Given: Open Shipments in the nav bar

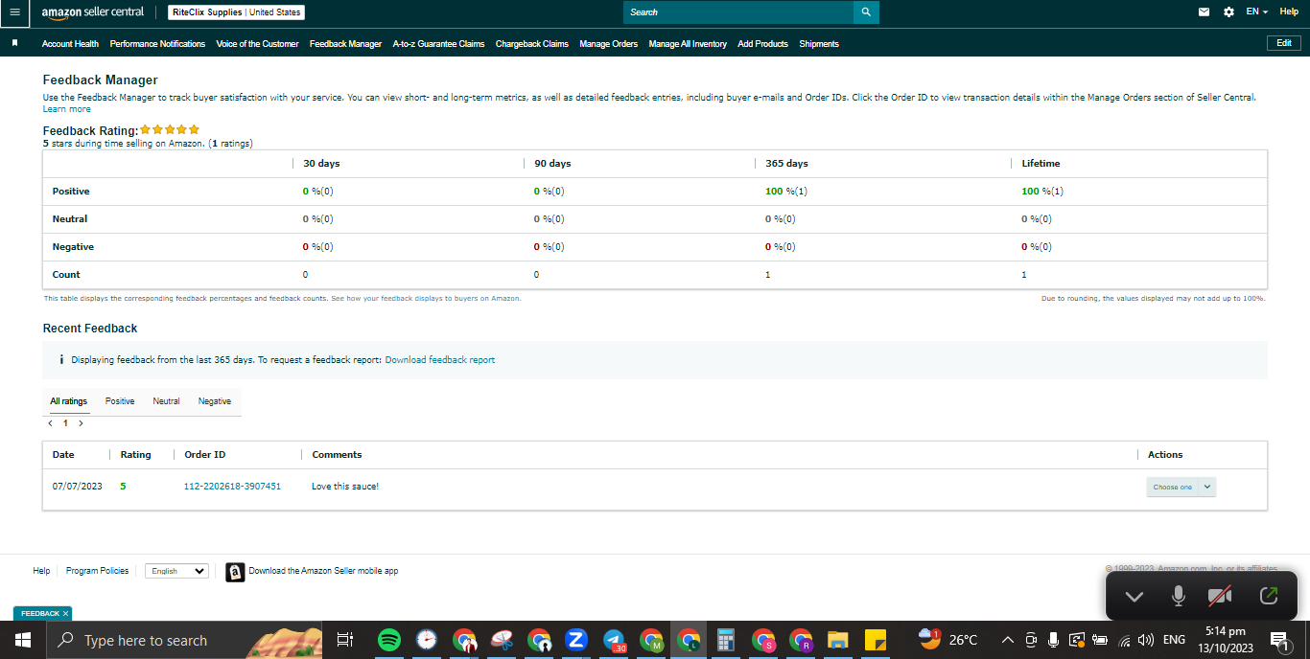Looking at the screenshot, I should coord(819,44).
